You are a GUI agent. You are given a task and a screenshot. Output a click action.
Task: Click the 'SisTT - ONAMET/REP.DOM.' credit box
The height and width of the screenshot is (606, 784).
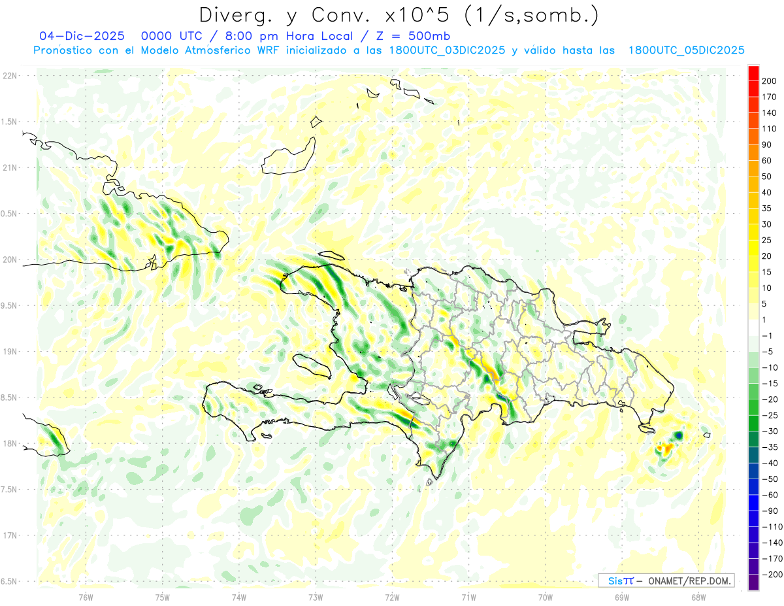[666, 581]
